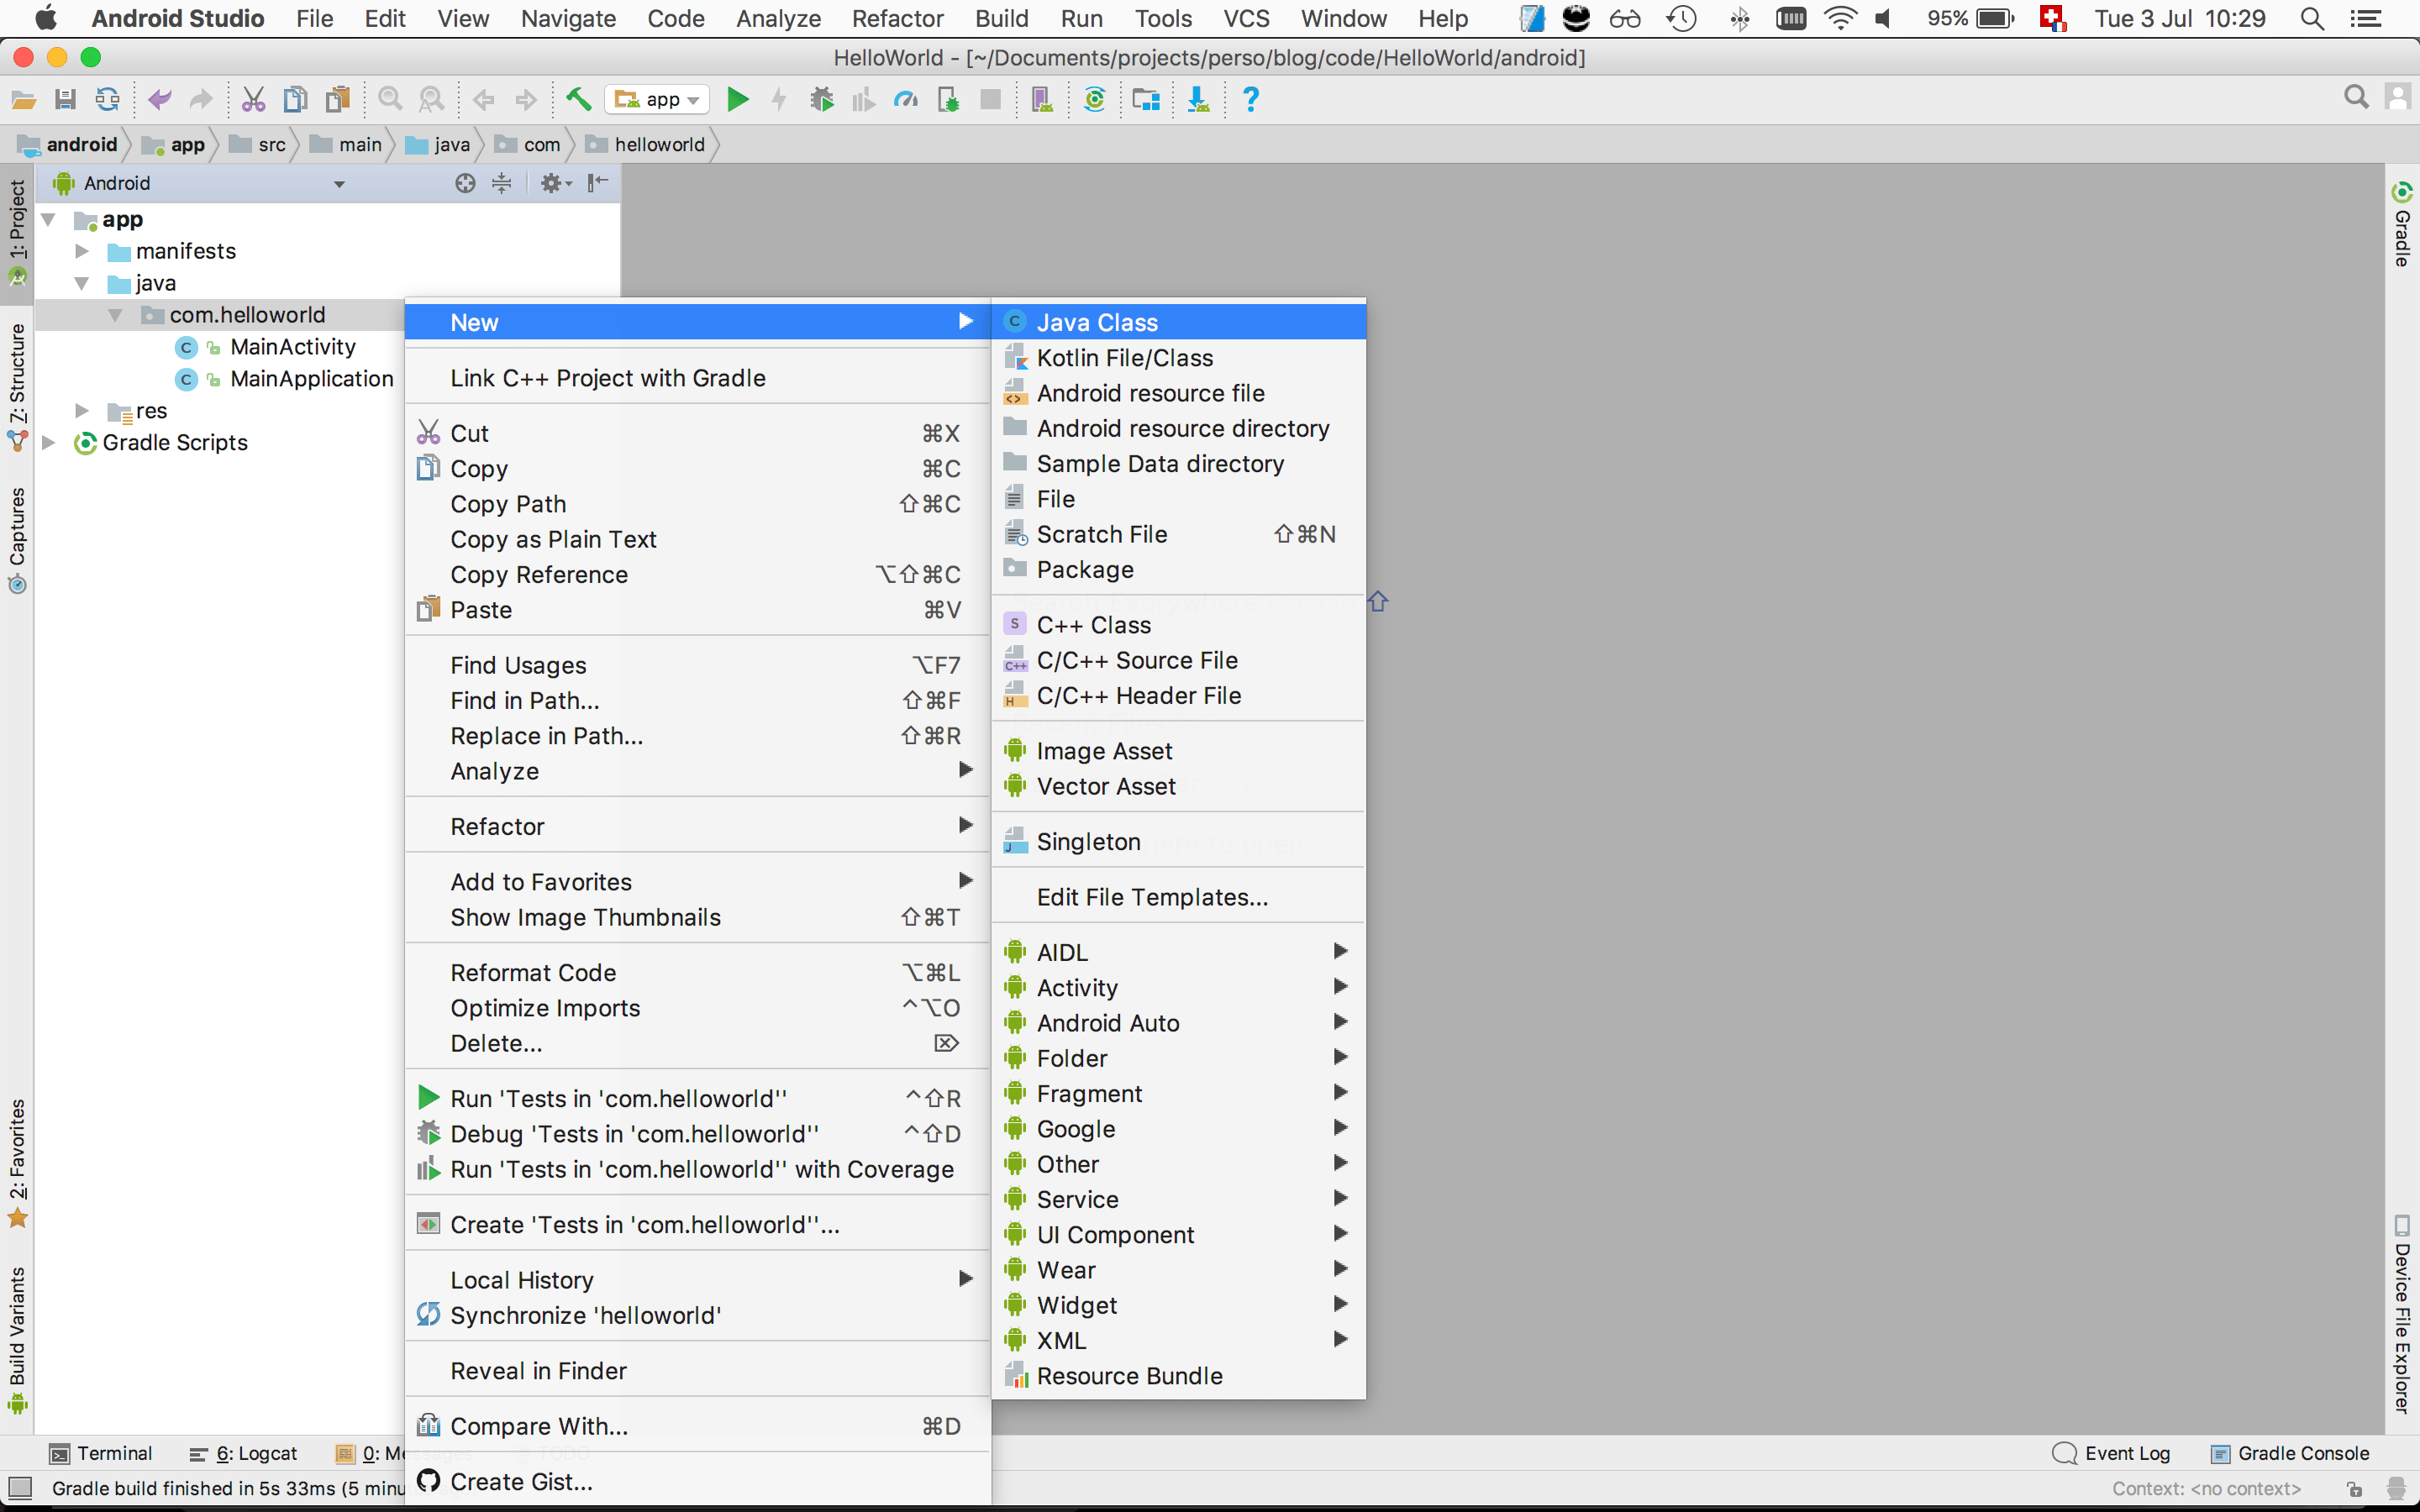Click the Copy toolbar icon
Viewport: 2420px width, 1512px height.
tap(295, 99)
